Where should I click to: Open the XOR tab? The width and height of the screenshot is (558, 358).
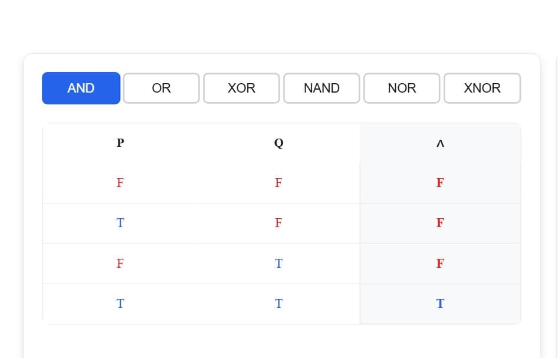[x=241, y=88]
